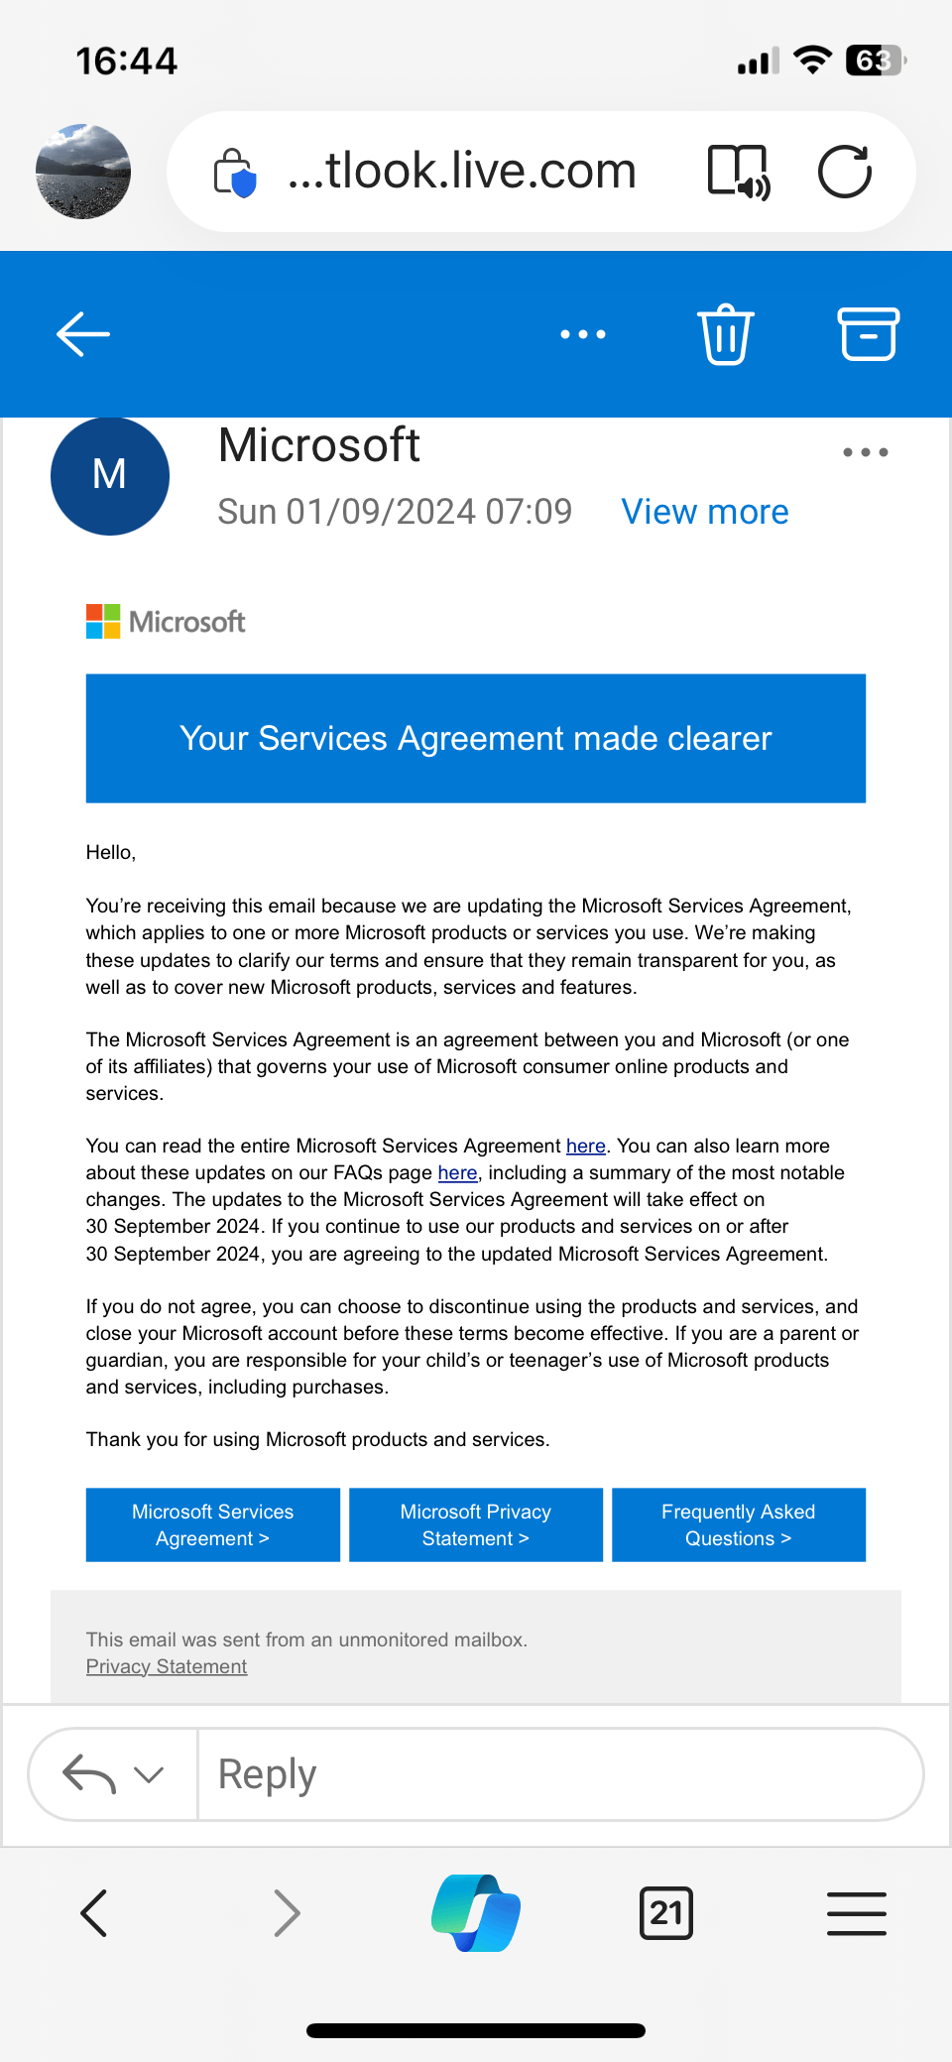
Task: Open Copilot from browser bottom bar
Action: (476, 1912)
